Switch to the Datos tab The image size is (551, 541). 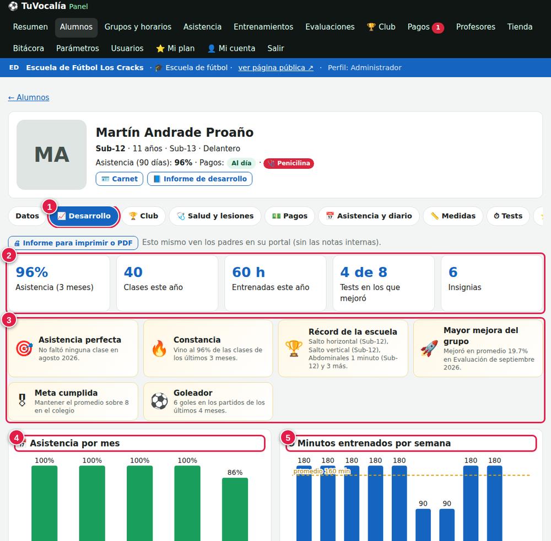[x=27, y=216]
